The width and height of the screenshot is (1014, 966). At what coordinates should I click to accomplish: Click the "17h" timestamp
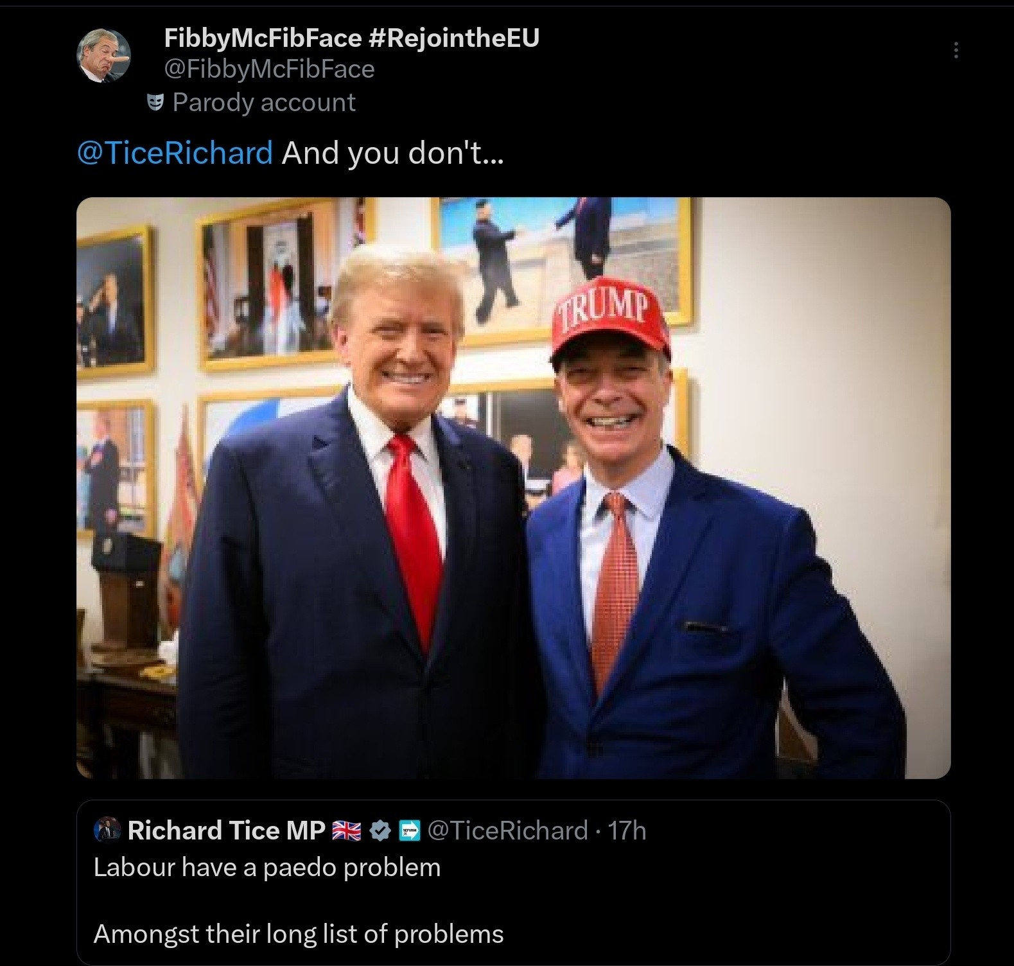point(627,830)
